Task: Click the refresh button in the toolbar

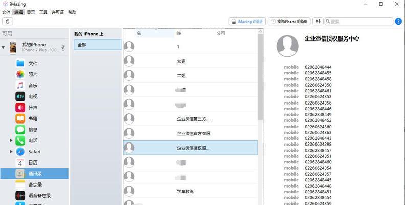Action: 8,22
